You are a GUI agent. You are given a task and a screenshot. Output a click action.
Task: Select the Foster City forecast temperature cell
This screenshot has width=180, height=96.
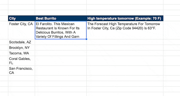(125, 30)
